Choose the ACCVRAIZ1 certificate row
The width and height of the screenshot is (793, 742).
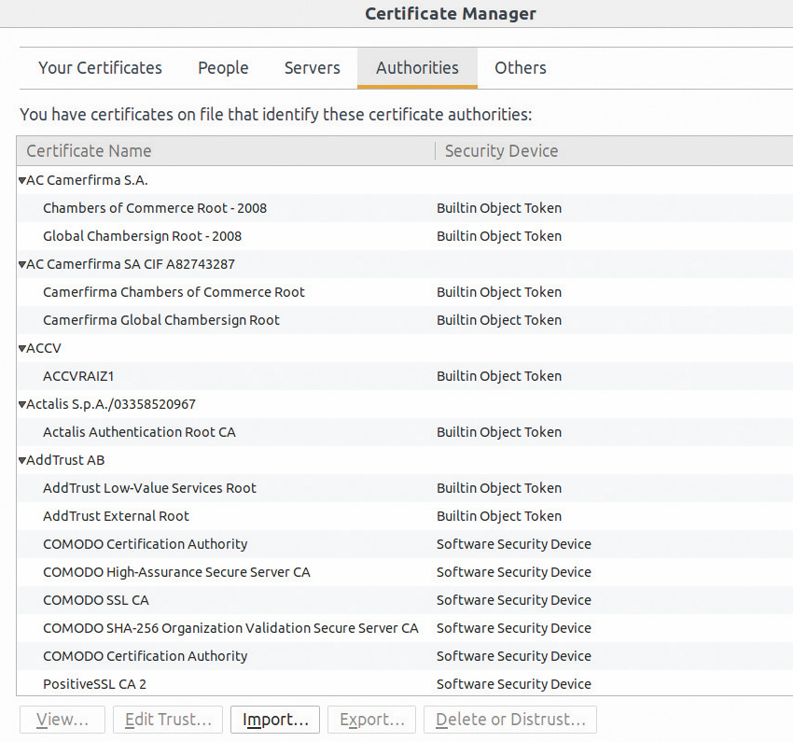tap(78, 376)
